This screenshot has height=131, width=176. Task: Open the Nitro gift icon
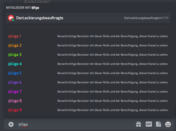click(x=139, y=124)
